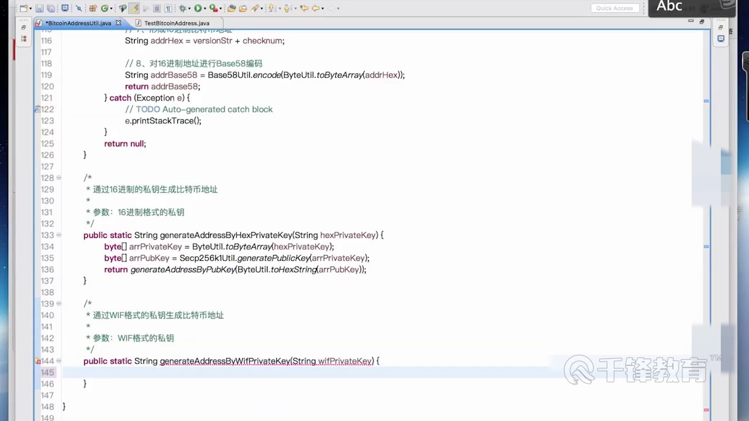This screenshot has width=749, height=421.
Task: Toggle Block Selection Mode icon
Action: (x=157, y=8)
